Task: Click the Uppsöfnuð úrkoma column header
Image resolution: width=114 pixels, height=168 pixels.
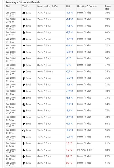Action: [87, 6]
